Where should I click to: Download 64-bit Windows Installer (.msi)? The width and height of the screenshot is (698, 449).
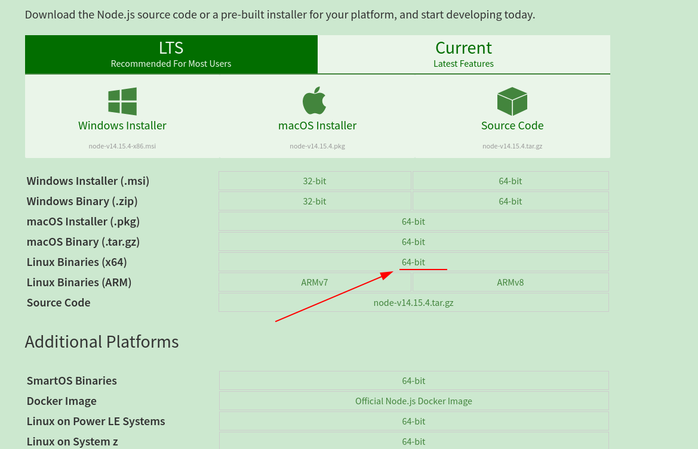(511, 181)
